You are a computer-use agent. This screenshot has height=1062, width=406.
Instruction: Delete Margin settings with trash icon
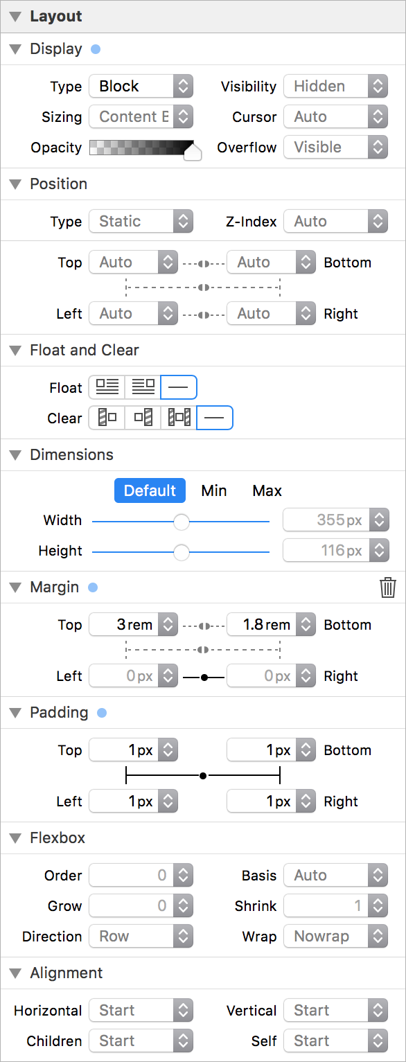pos(388,587)
